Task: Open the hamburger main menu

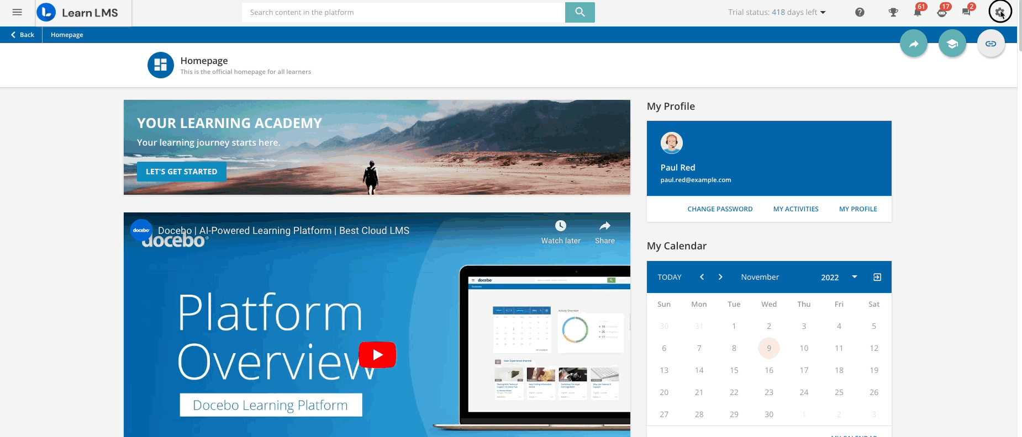Action: 17,12
